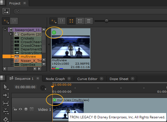Toggle Video 1 track visibility eye
This screenshot has height=122, width=167.
pyautogui.click(x=20, y=109)
